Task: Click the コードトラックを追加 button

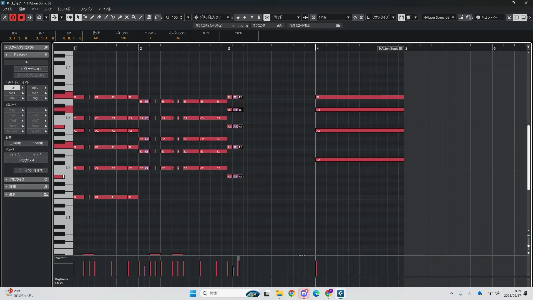Action: [31, 69]
